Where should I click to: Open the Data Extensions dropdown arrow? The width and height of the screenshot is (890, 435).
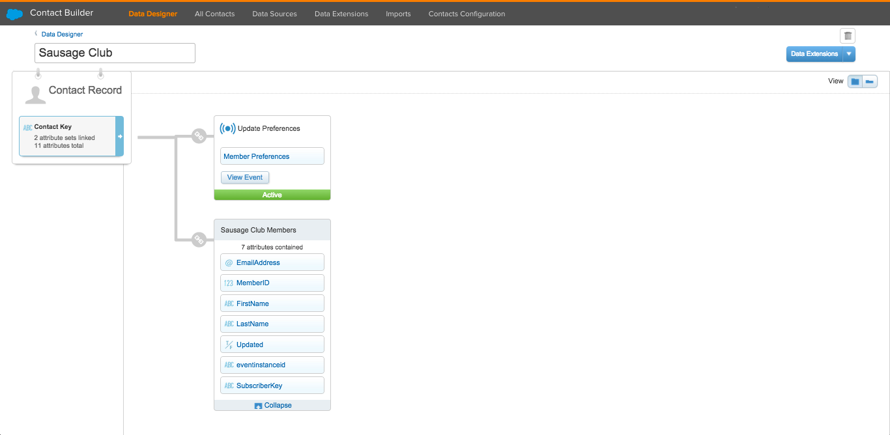click(849, 54)
